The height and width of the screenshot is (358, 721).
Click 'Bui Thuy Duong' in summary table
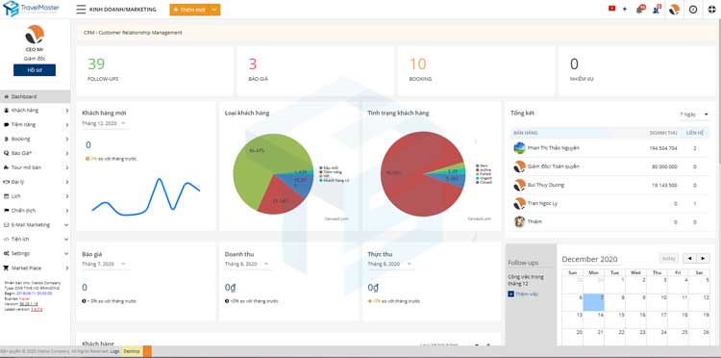(546, 185)
